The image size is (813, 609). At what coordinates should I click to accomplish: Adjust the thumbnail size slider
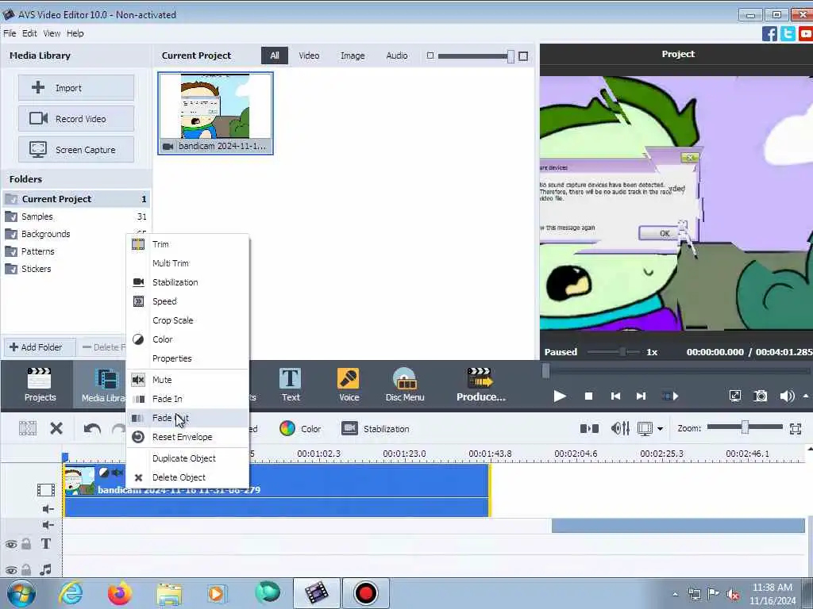(x=511, y=56)
